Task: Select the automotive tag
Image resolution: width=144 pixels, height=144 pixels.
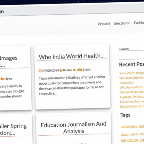Action: click(x=129, y=126)
